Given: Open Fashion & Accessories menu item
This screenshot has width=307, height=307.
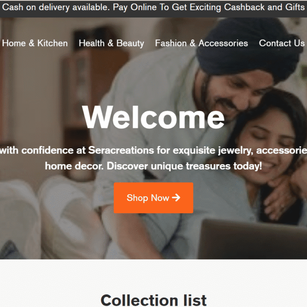Looking at the screenshot, I should pos(201,43).
